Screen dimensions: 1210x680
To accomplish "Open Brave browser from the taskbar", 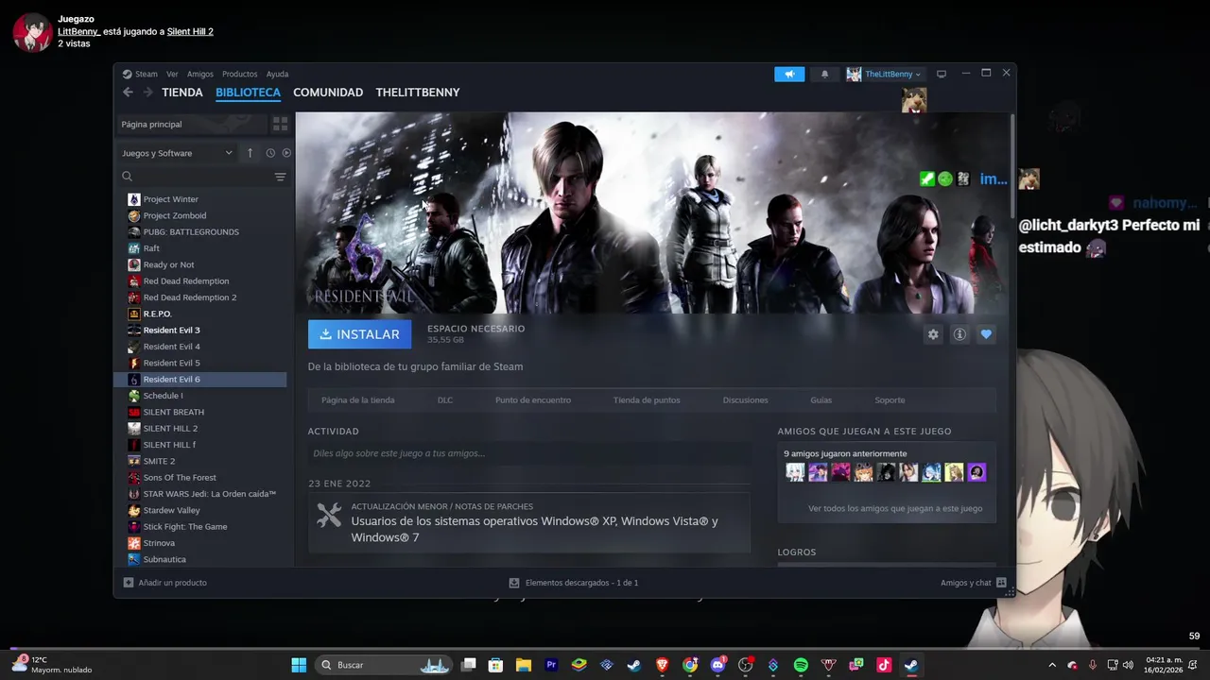I will point(662,665).
